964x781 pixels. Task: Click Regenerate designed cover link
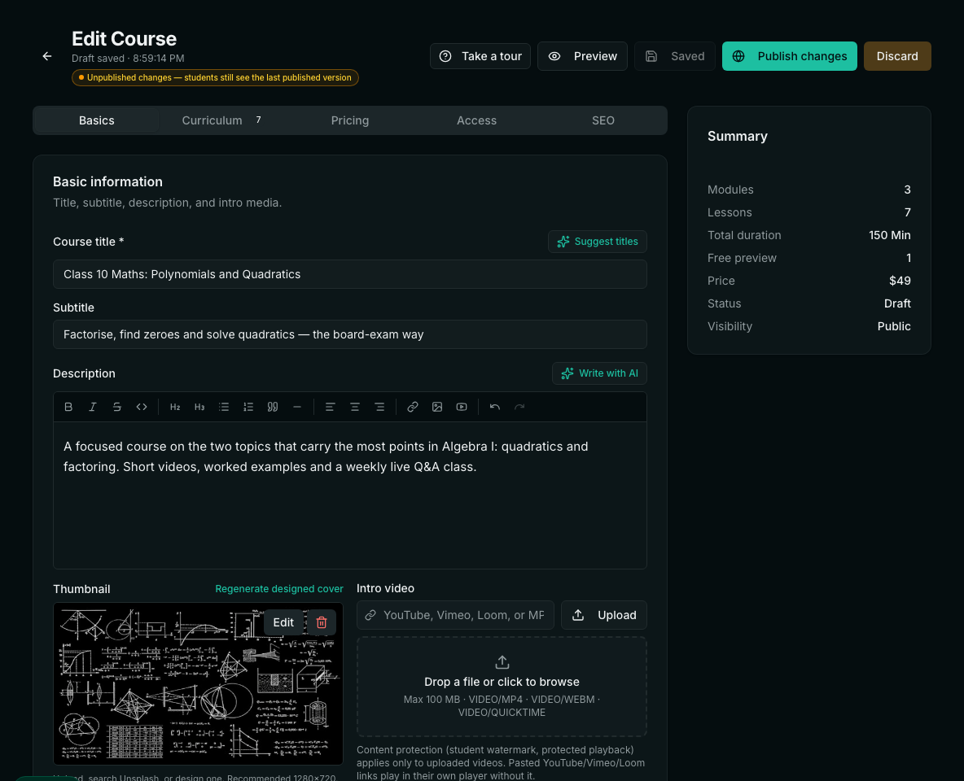[x=279, y=589]
